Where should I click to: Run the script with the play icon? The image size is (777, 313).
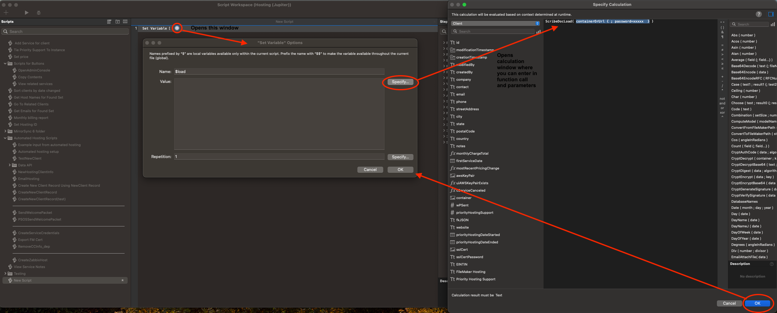pos(27,13)
